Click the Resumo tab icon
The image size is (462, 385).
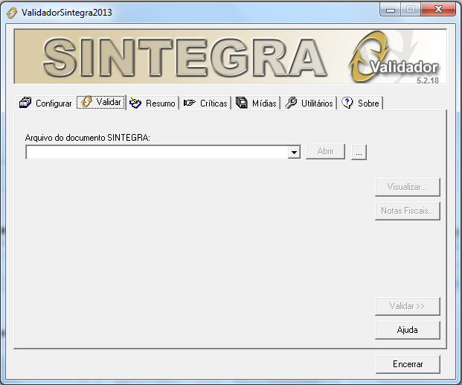(x=135, y=104)
